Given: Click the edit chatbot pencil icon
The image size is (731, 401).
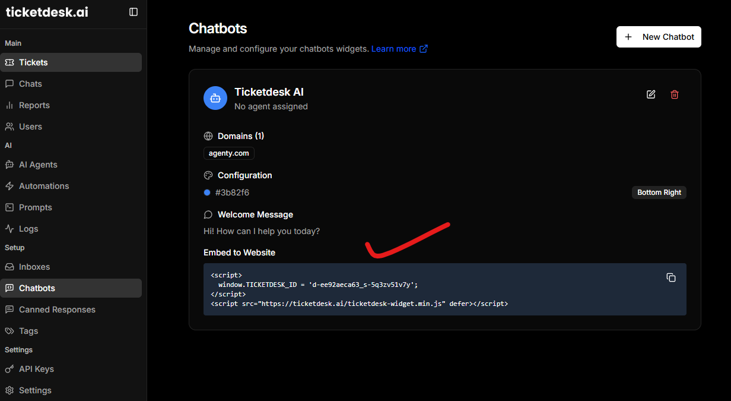Looking at the screenshot, I should pyautogui.click(x=651, y=94).
